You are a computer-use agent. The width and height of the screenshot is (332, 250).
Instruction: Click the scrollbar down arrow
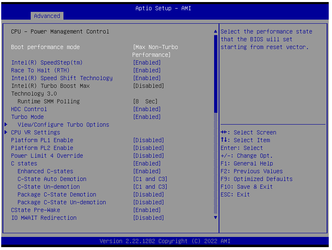tap(216, 218)
